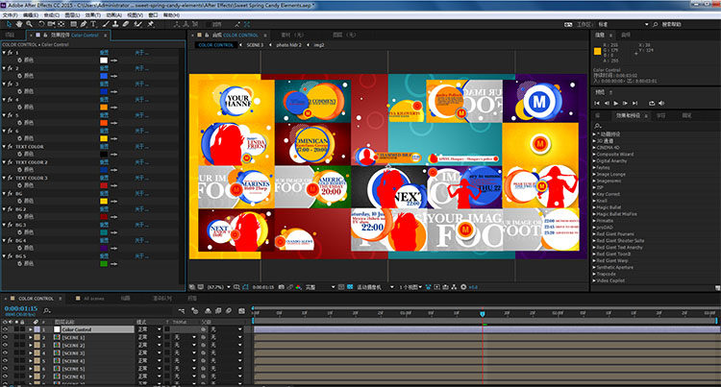Select the Selection arrow tool
This screenshot has width=721, height=387.
click(x=8, y=23)
